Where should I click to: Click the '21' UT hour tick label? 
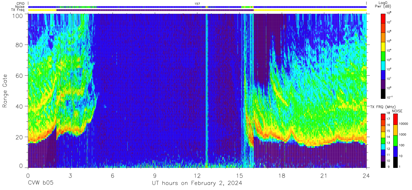[x=324, y=175]
